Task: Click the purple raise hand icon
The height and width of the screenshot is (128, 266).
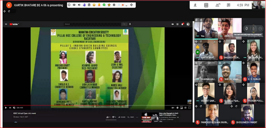Action: 84,5
